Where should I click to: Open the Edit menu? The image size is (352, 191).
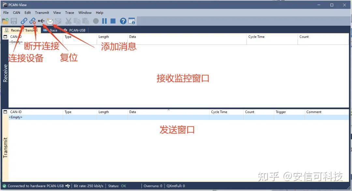coord(28,13)
